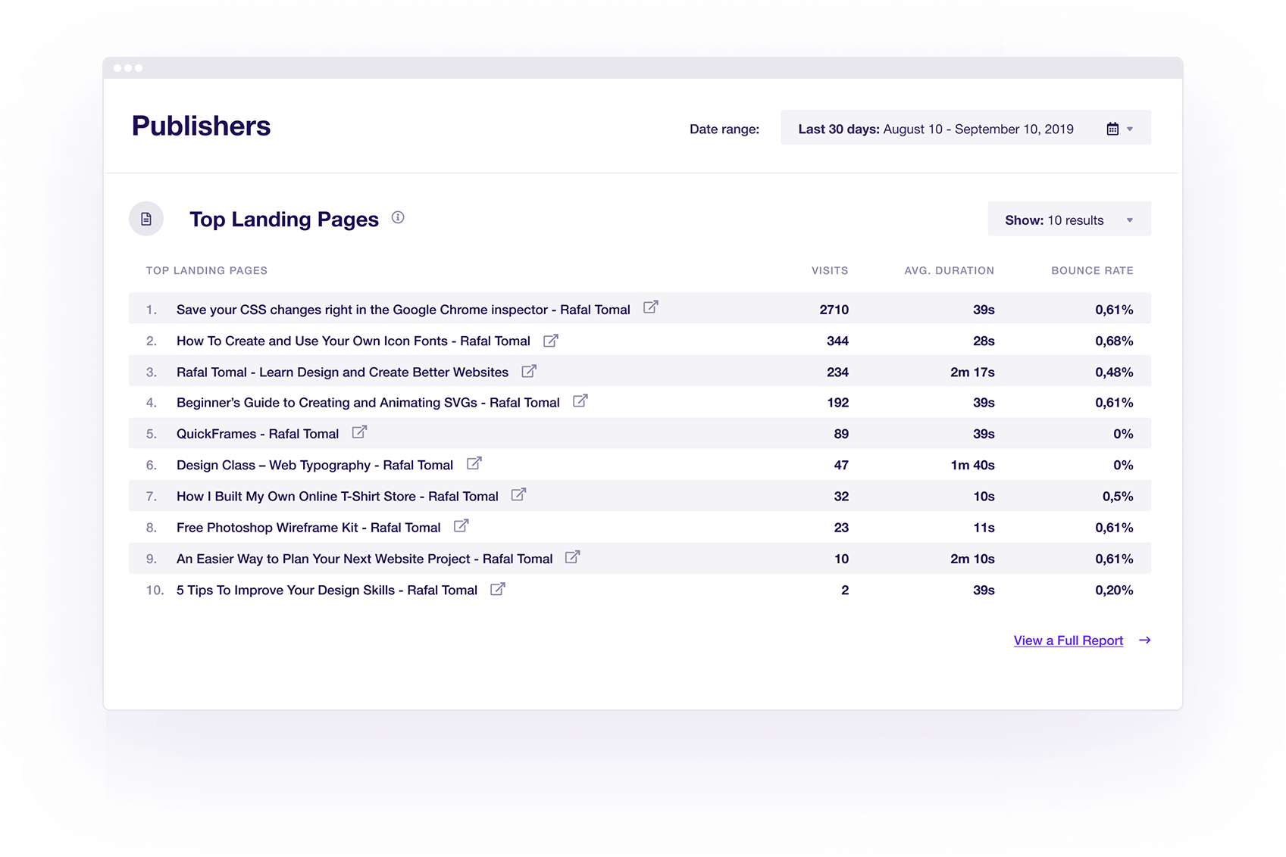This screenshot has height=857, width=1286.
Task: Expand the Last 30 days date range dropdown
Action: click(935, 129)
